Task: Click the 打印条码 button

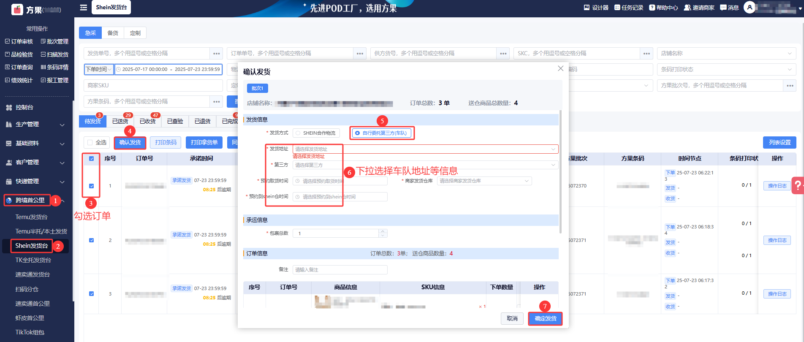Action: click(166, 143)
